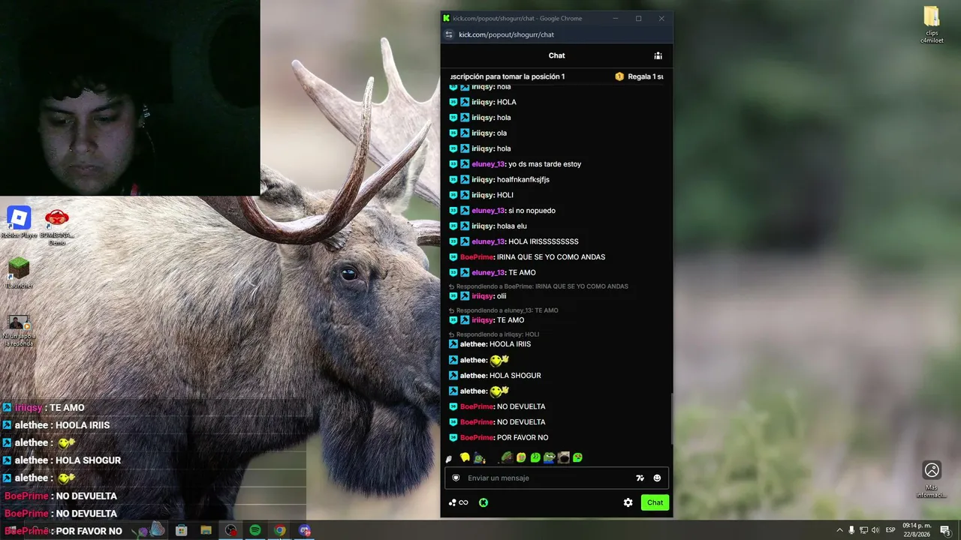Insert the Pepe frog blue-shirt emote
This screenshot has height=540, width=961.
550,457
